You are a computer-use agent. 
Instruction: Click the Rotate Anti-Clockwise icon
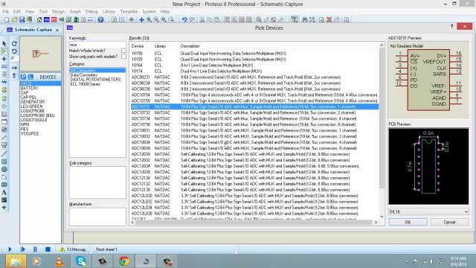pyautogui.click(x=14, y=51)
